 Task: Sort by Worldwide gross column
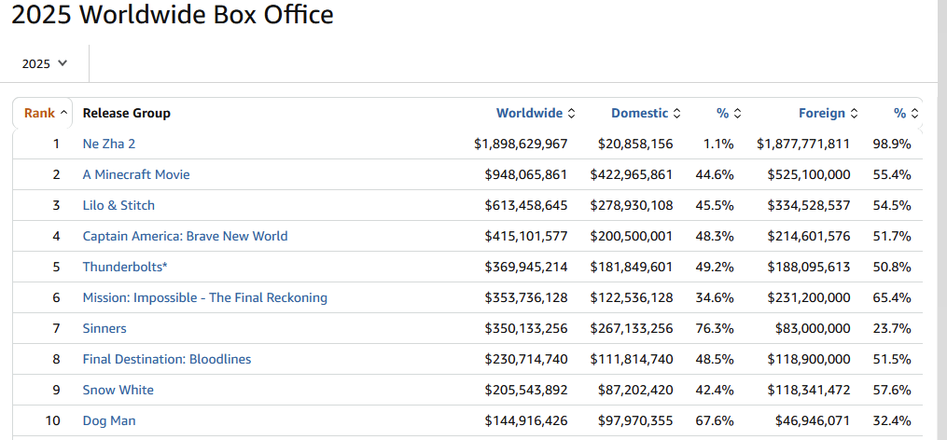(x=535, y=113)
